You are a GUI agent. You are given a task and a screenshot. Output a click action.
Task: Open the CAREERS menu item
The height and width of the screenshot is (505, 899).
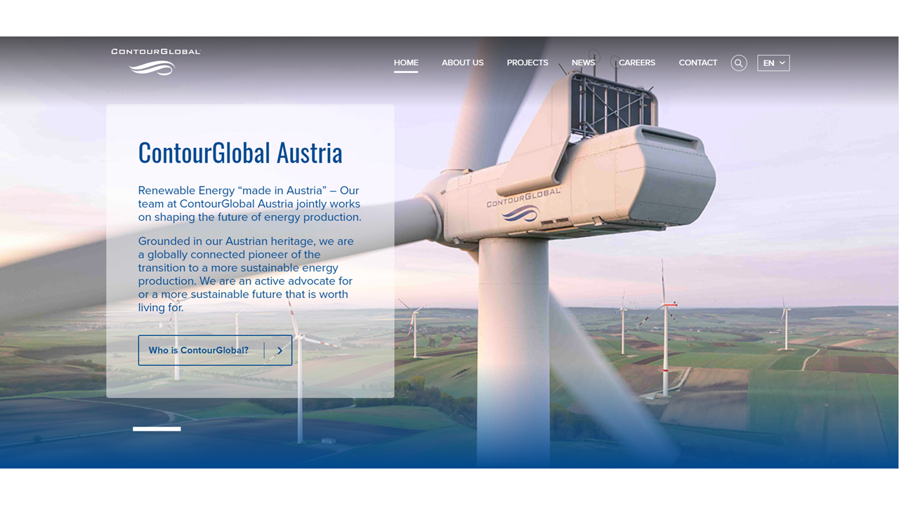coord(637,62)
